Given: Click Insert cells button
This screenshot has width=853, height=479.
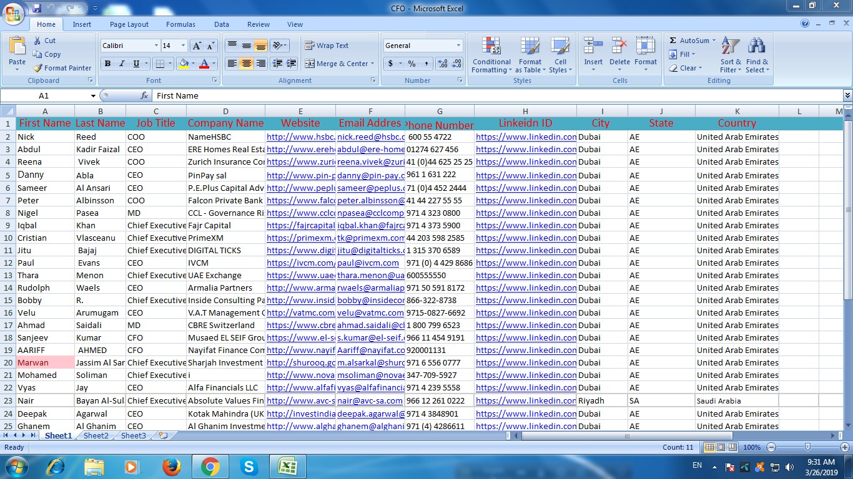Looking at the screenshot, I should (x=593, y=55).
